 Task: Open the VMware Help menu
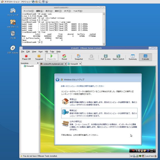(58, 52)
